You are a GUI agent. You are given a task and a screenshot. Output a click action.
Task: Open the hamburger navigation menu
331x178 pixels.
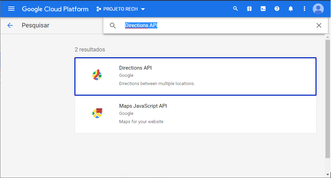coord(11,9)
